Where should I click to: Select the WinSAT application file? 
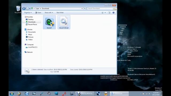(49, 22)
